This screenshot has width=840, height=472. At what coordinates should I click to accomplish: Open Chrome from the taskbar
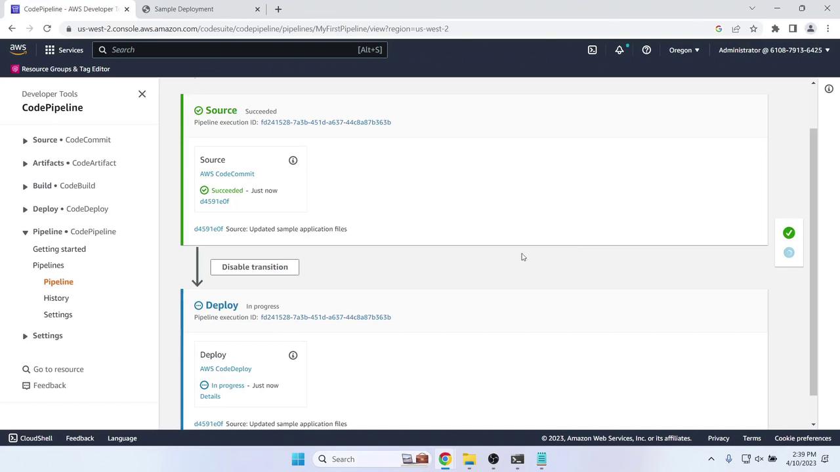[x=445, y=459]
